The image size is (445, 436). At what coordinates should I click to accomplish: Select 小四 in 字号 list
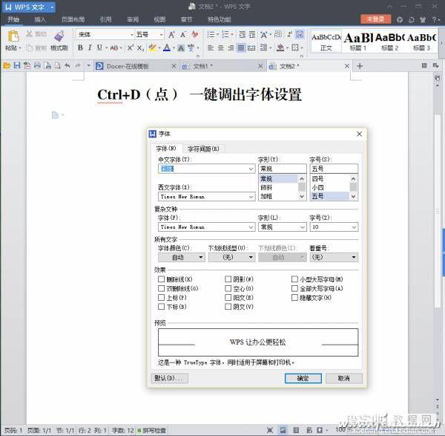(329, 188)
